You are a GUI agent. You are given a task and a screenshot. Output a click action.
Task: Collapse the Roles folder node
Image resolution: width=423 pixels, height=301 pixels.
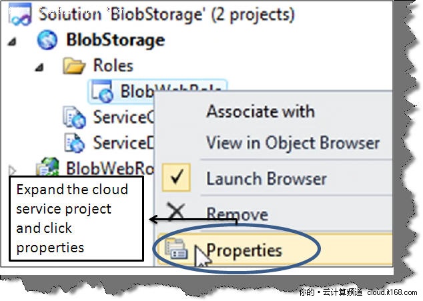coord(39,67)
